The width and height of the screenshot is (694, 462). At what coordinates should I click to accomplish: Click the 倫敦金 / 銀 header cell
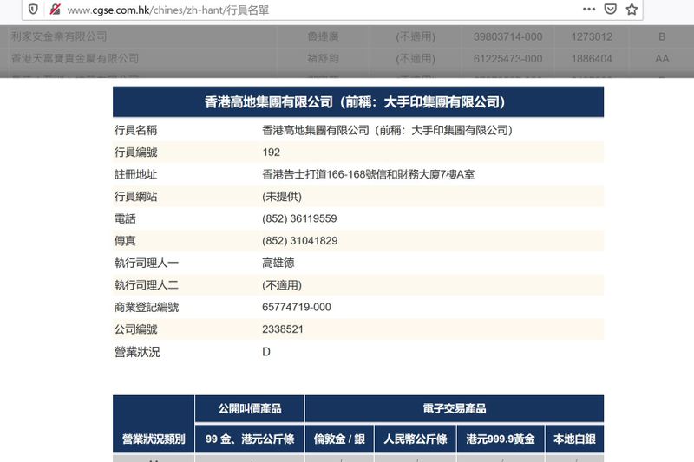(x=339, y=439)
